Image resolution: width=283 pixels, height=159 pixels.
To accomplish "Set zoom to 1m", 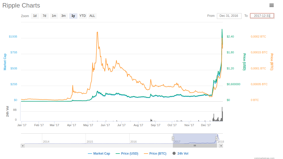I will [54, 16].
